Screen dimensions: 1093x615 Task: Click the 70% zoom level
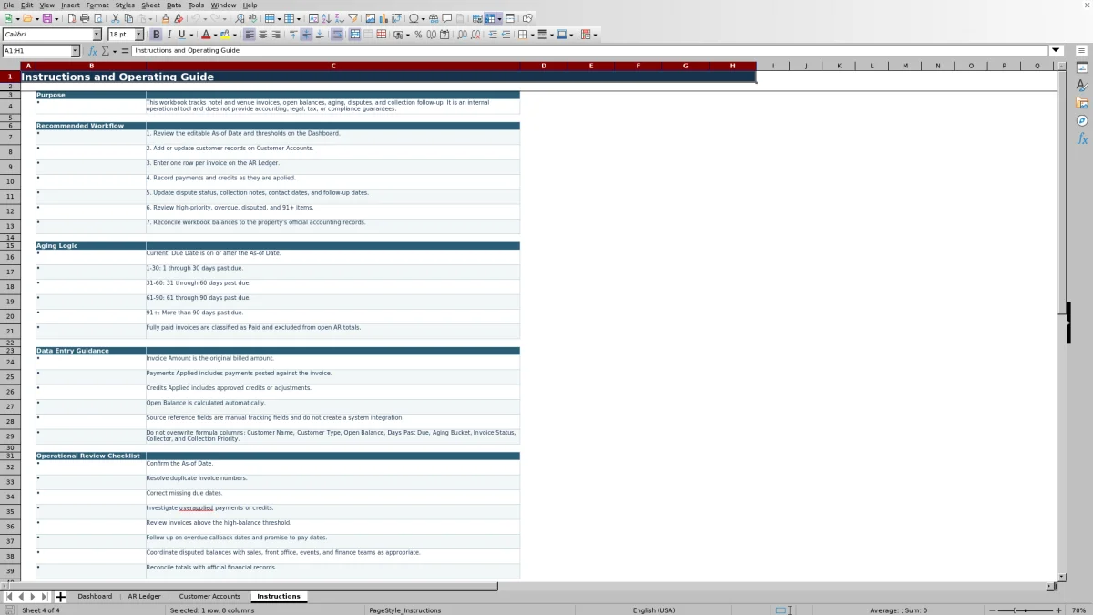point(1078,610)
